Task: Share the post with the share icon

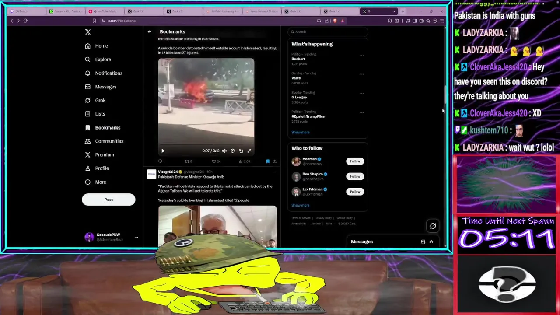Action: coord(275,161)
